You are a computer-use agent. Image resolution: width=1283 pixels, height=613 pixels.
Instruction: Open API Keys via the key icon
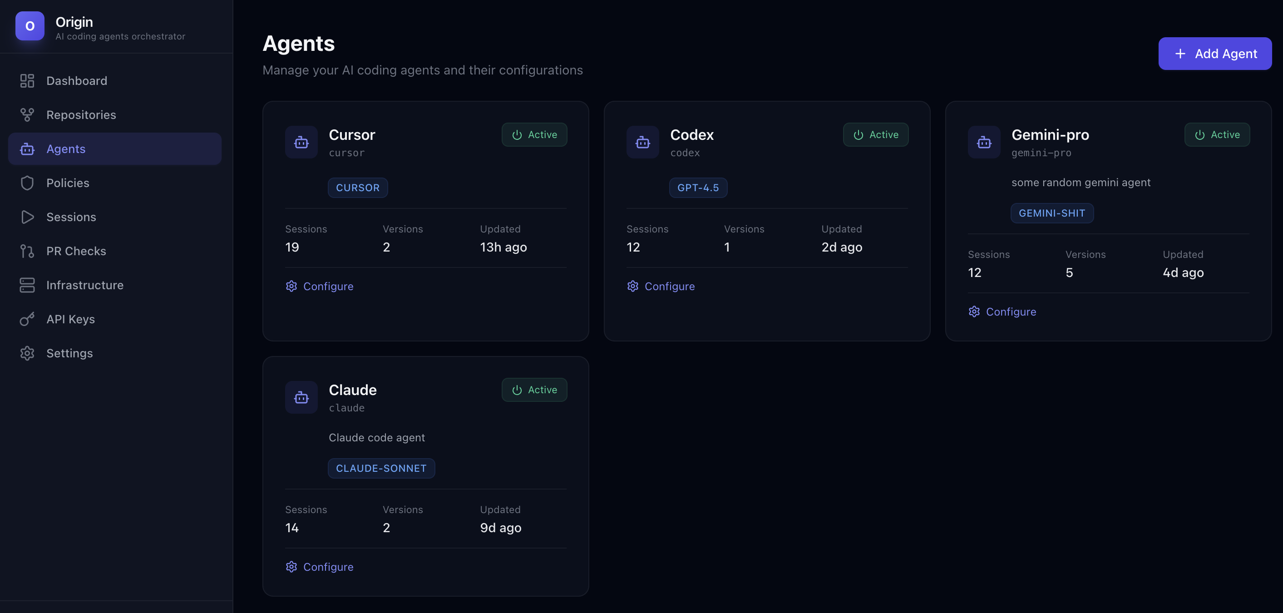27,319
